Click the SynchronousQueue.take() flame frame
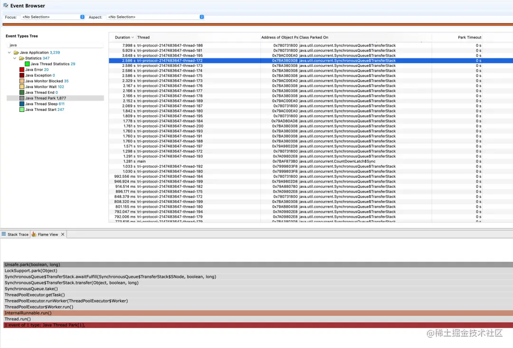The width and height of the screenshot is (513, 348). click(258, 289)
